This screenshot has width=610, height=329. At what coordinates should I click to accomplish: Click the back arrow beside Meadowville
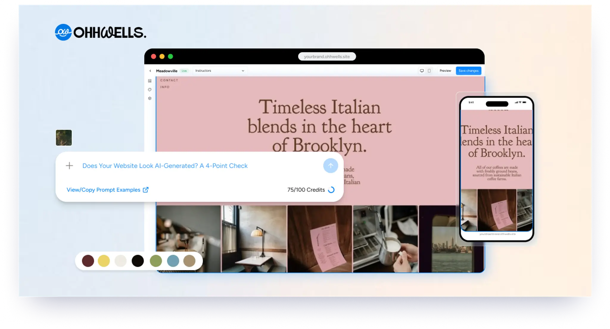[x=150, y=71]
